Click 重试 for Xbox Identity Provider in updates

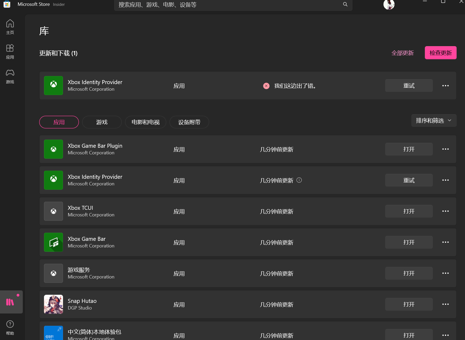tap(409, 85)
